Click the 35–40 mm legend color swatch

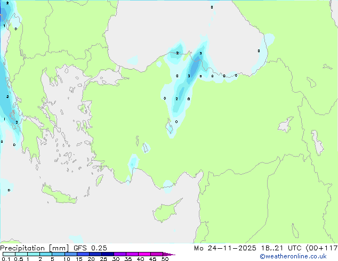[132, 254]
